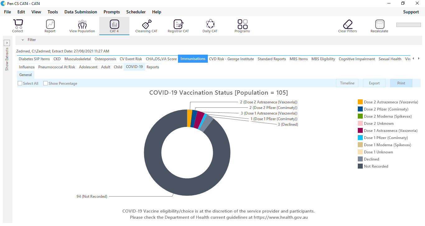Launch Registrar CAT
Viewport: 425px width, 226px height.
click(x=178, y=26)
